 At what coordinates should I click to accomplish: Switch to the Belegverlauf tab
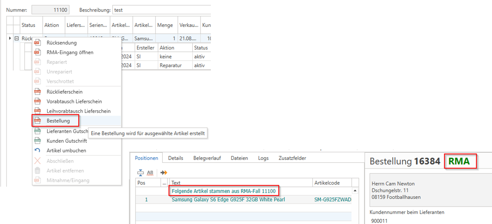tap(207, 158)
